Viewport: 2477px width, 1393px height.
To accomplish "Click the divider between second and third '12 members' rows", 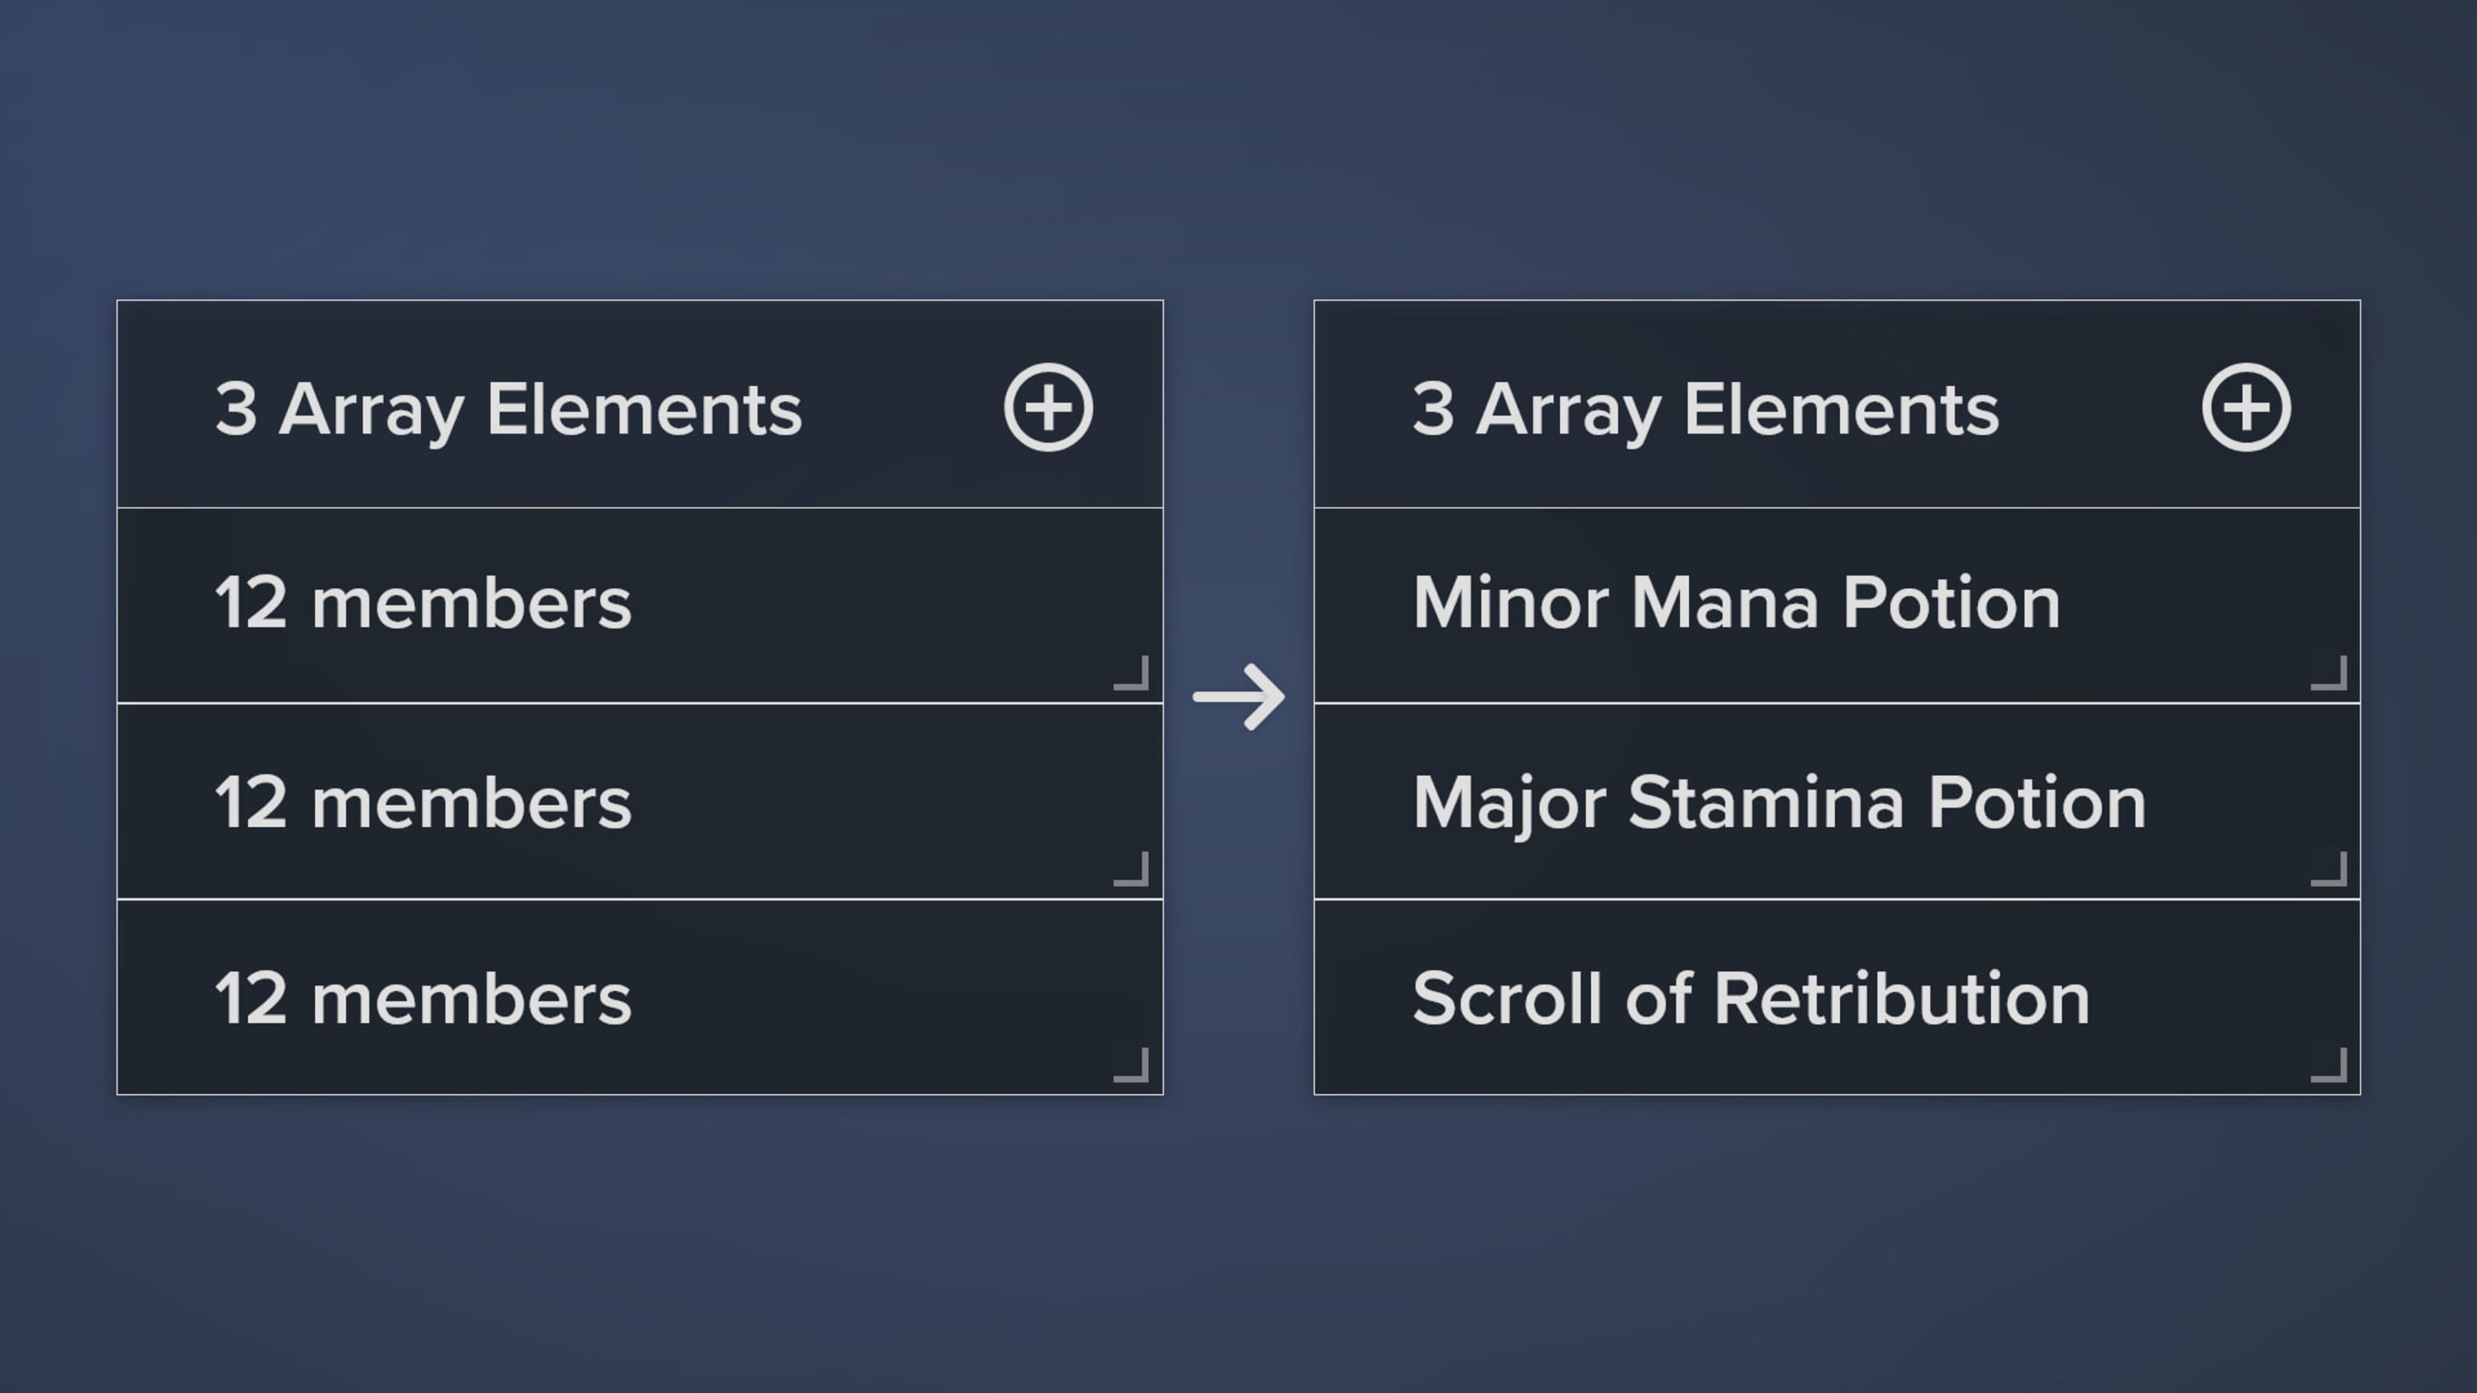I will 639,900.
